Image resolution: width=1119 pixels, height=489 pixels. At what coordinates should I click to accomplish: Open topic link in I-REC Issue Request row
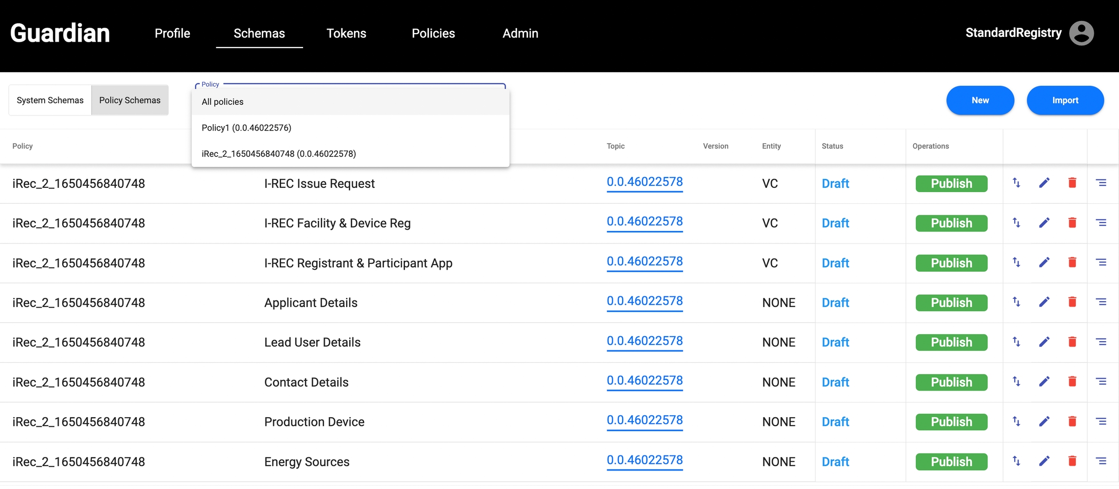(644, 182)
